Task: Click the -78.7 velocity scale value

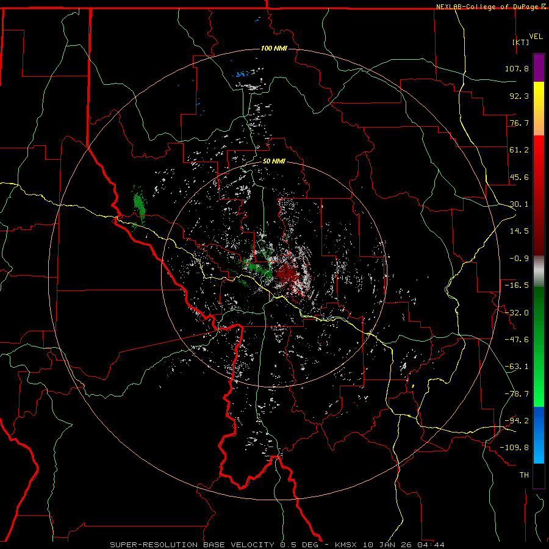Action: (517, 394)
